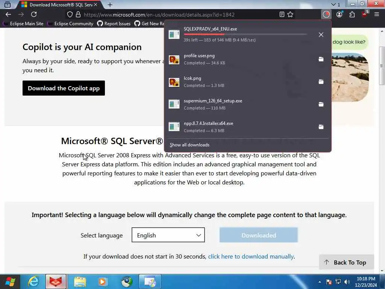This screenshot has width=385, height=289.
Task: Open the extensions puzzle icon
Action: click(352, 15)
